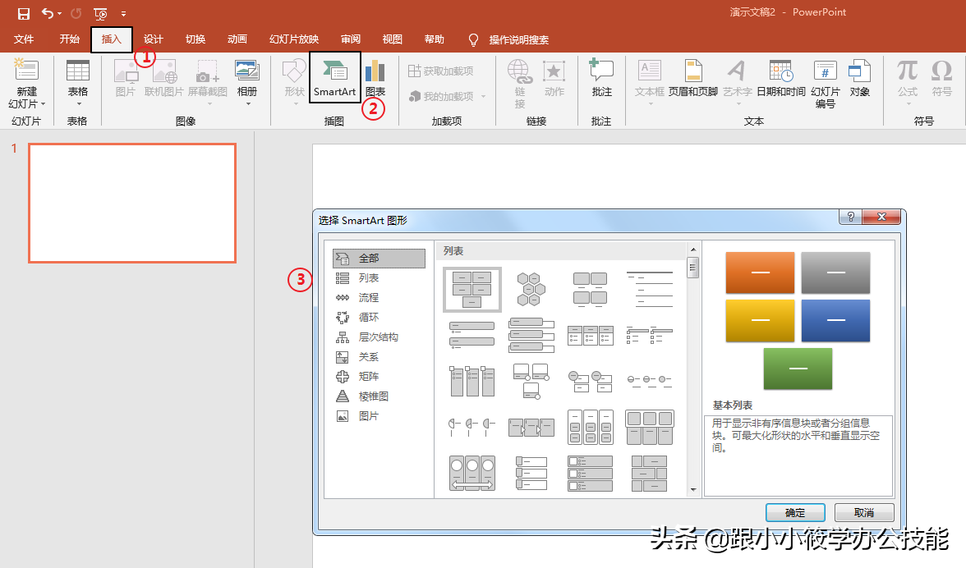The width and height of the screenshot is (966, 568).
Task: Click the SmartArt button in the ribbon
Action: [x=334, y=78]
